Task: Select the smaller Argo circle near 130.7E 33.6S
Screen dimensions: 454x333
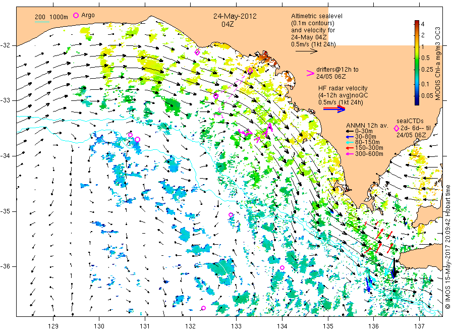Action: pyautogui.click(x=130, y=135)
